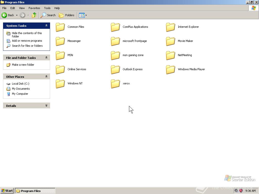This screenshot has height=194, width=259.
Task: Open the Help menu
Action: click(x=57, y=8)
